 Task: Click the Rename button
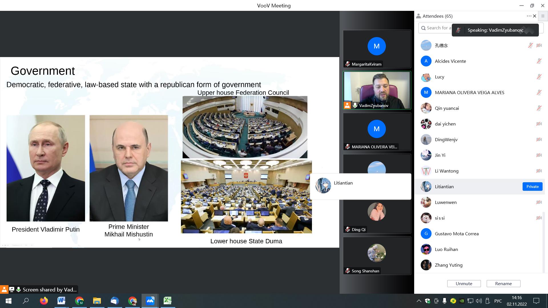(503, 283)
